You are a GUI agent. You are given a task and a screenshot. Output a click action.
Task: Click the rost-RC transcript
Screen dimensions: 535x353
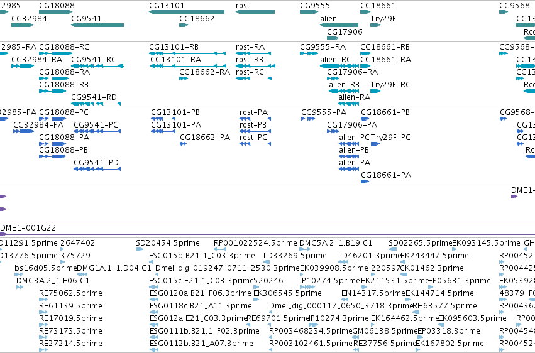coord(254,79)
